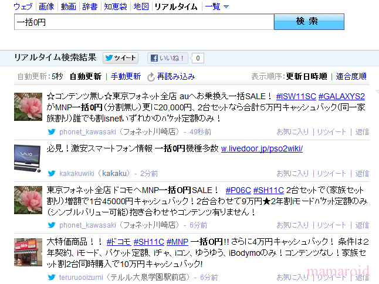
Task: Open the ウェブ search tab
Action: (23, 6)
